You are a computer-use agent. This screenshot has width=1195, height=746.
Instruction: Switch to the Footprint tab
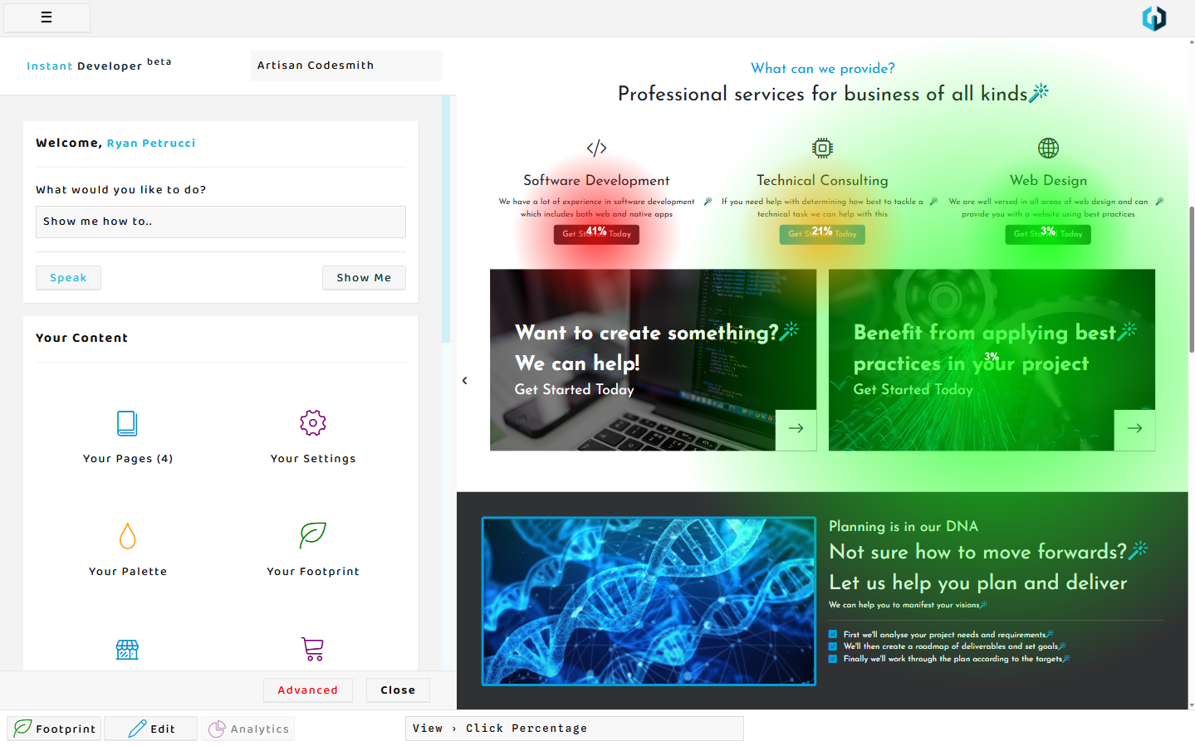[55, 729]
